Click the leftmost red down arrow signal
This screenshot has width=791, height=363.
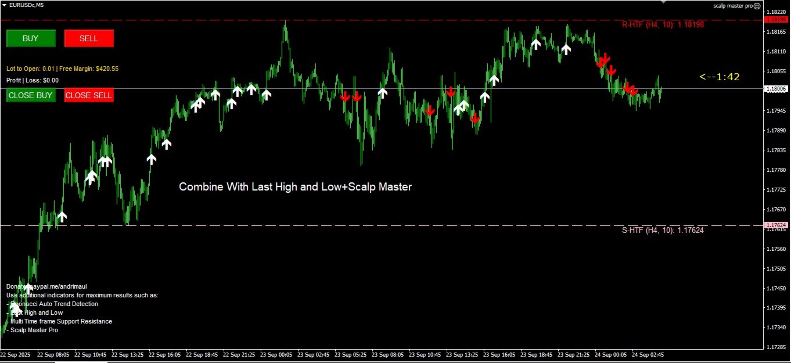[346, 96]
